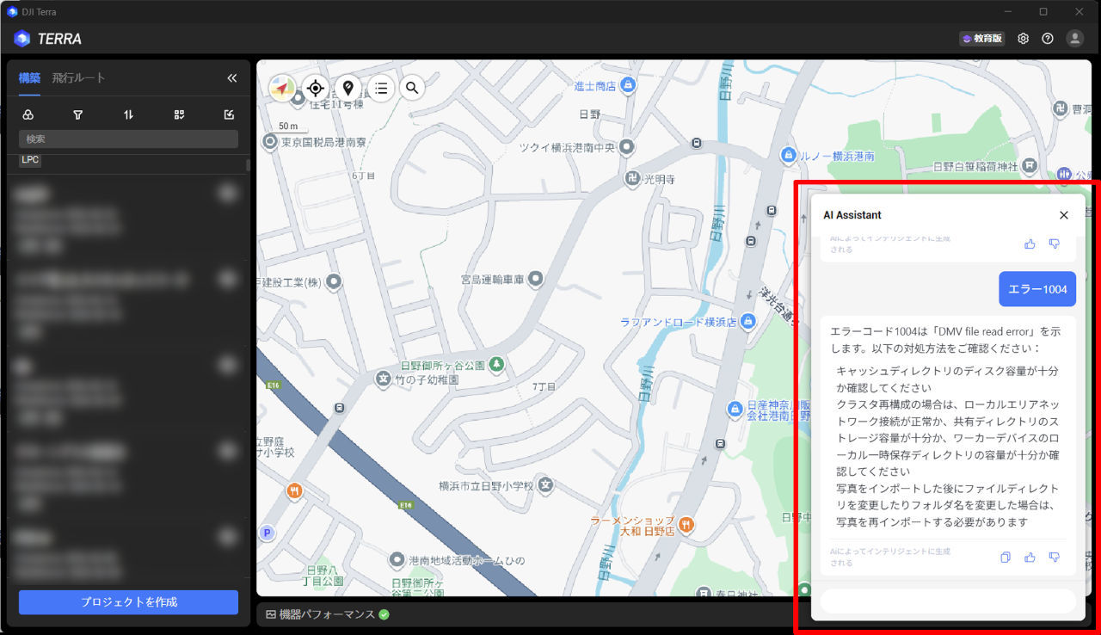This screenshot has height=635, width=1101.
Task: Open settings with the gear icon
Action: pos(1023,39)
